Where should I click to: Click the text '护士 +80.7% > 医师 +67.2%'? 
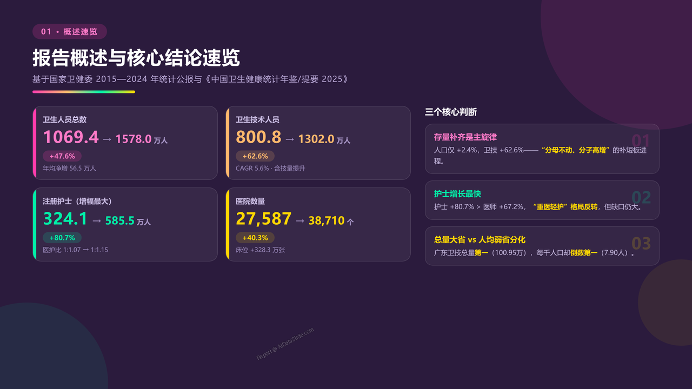[x=478, y=206]
